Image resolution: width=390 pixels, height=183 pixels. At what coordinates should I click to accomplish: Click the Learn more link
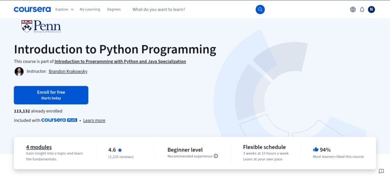click(x=94, y=120)
